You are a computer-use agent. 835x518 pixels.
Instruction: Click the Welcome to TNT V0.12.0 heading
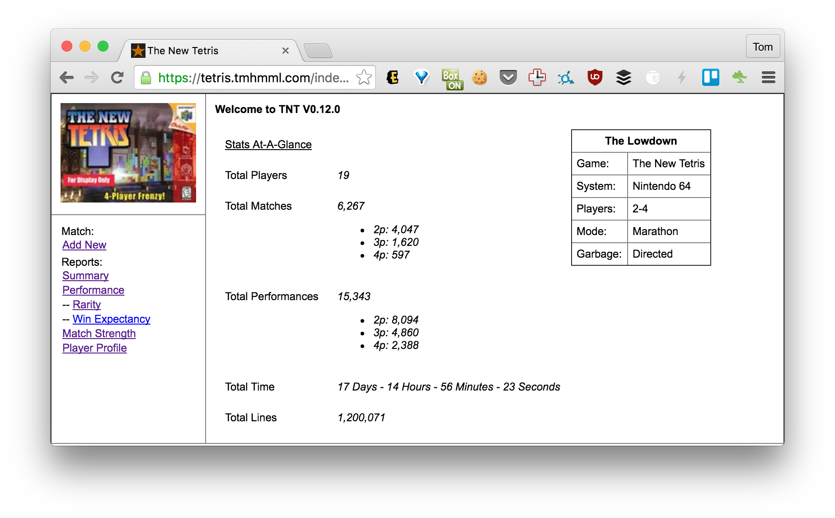tap(277, 109)
